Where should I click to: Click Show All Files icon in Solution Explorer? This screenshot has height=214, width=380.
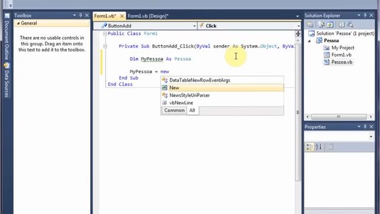(321, 24)
